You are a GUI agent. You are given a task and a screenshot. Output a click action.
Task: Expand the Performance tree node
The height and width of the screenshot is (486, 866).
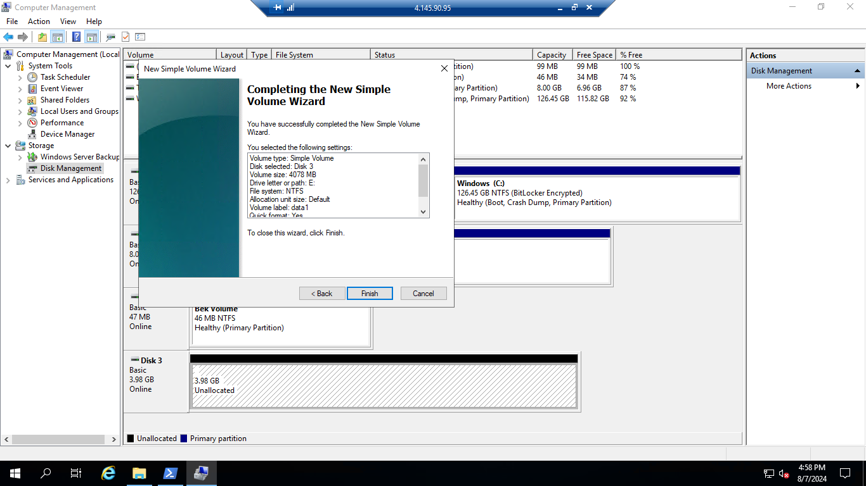(20, 123)
